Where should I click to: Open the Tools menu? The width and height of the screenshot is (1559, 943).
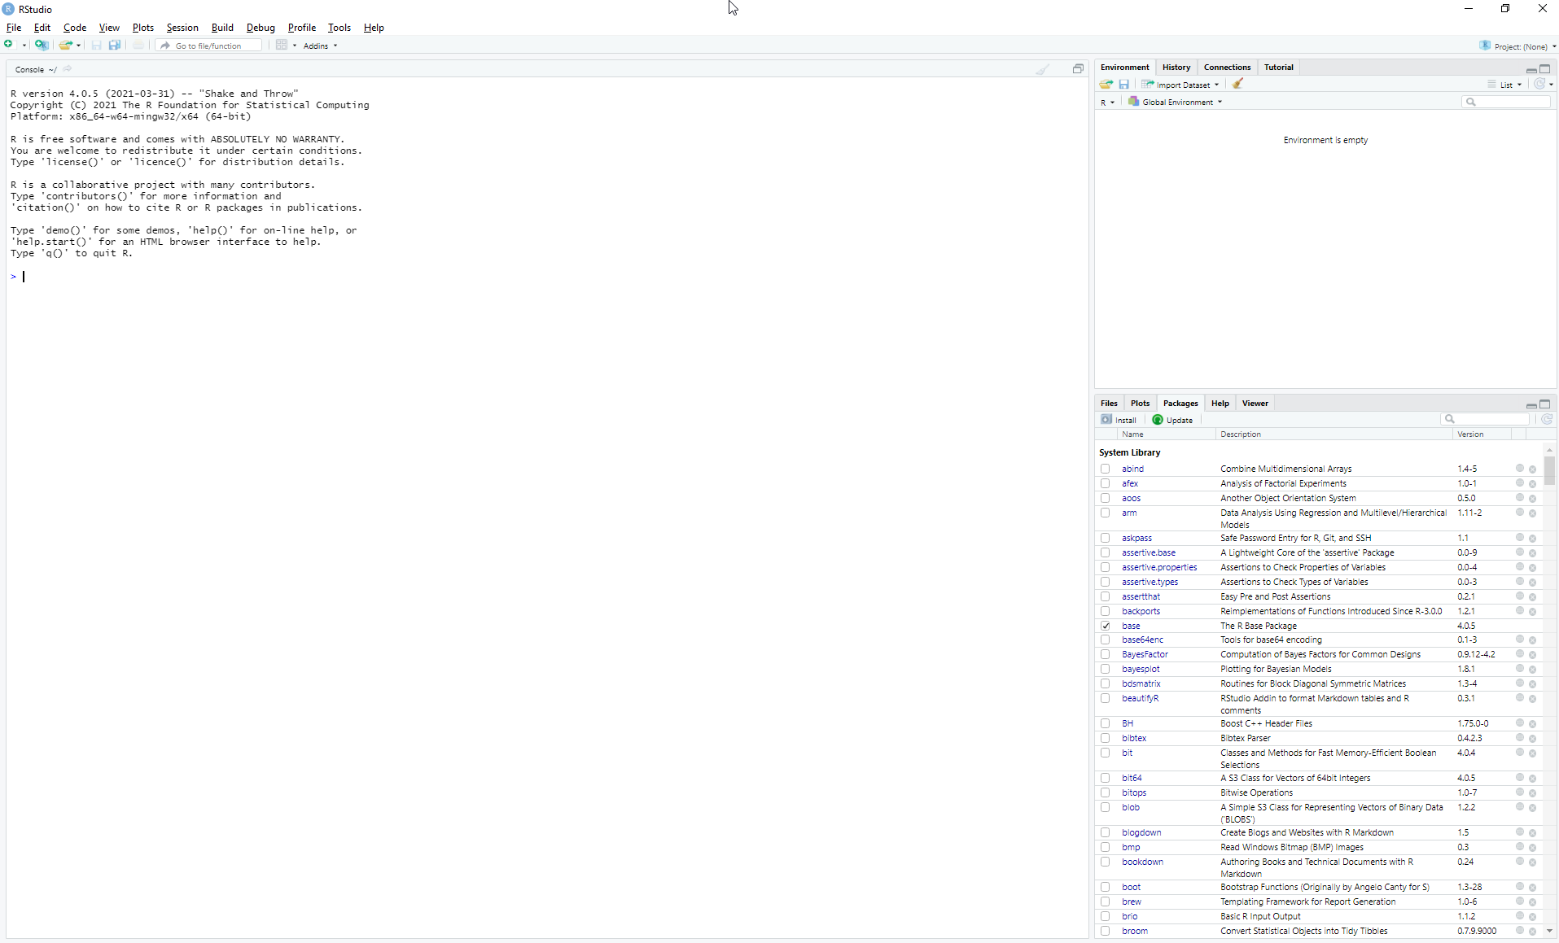(x=339, y=28)
